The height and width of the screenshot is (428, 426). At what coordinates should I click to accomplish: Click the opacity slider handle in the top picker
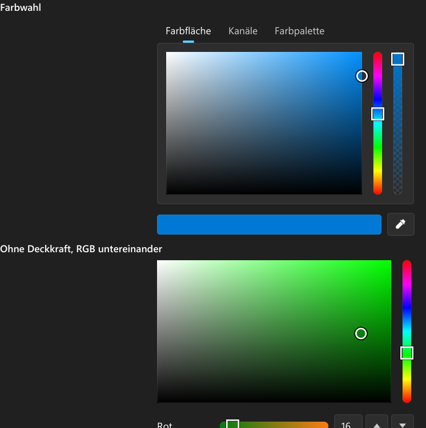coord(397,59)
